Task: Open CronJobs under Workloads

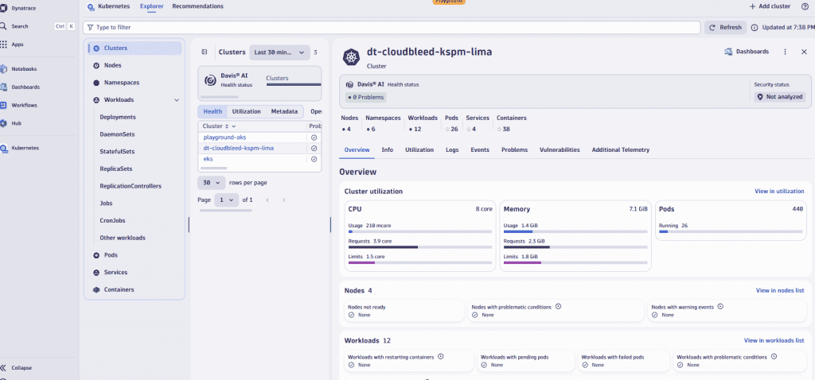Action: point(113,221)
